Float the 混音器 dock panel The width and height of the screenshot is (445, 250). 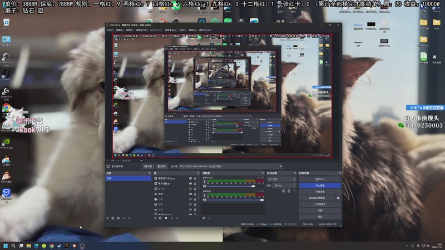click(263, 173)
